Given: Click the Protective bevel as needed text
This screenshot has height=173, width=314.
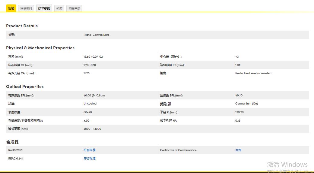Looking at the screenshot, I should pos(253,73).
